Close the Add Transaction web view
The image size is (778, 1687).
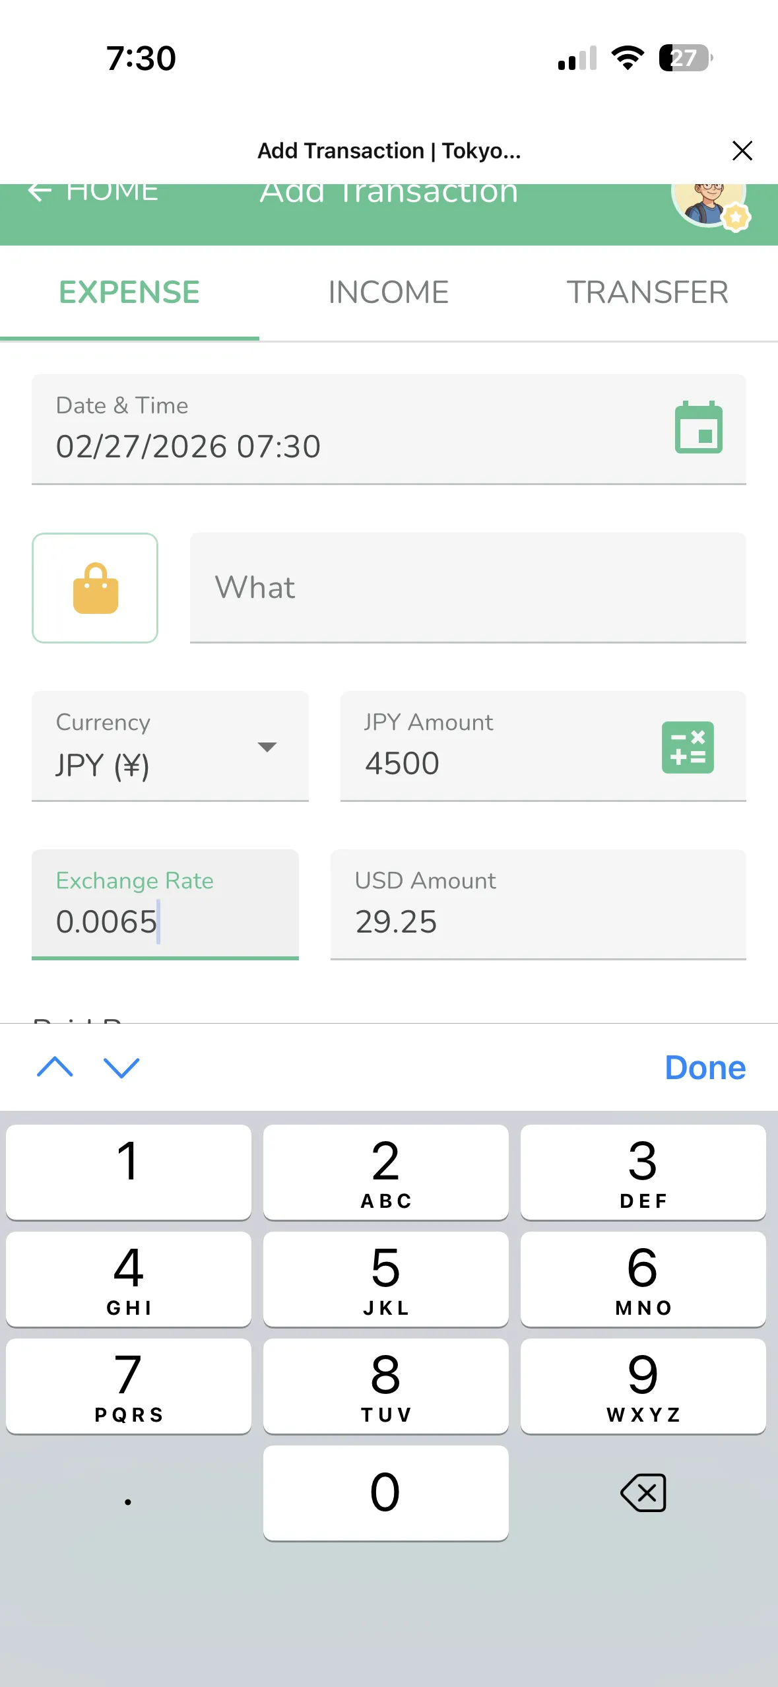pyautogui.click(x=742, y=150)
